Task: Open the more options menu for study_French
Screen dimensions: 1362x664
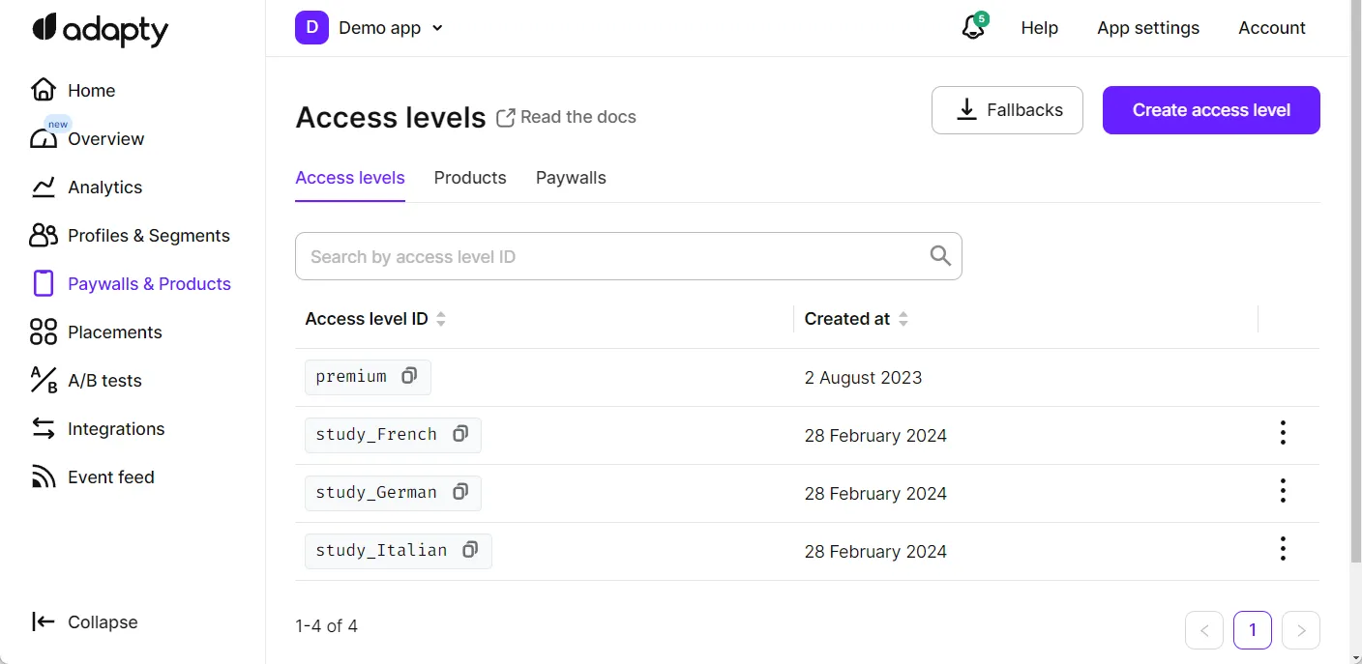Action: pos(1283,433)
